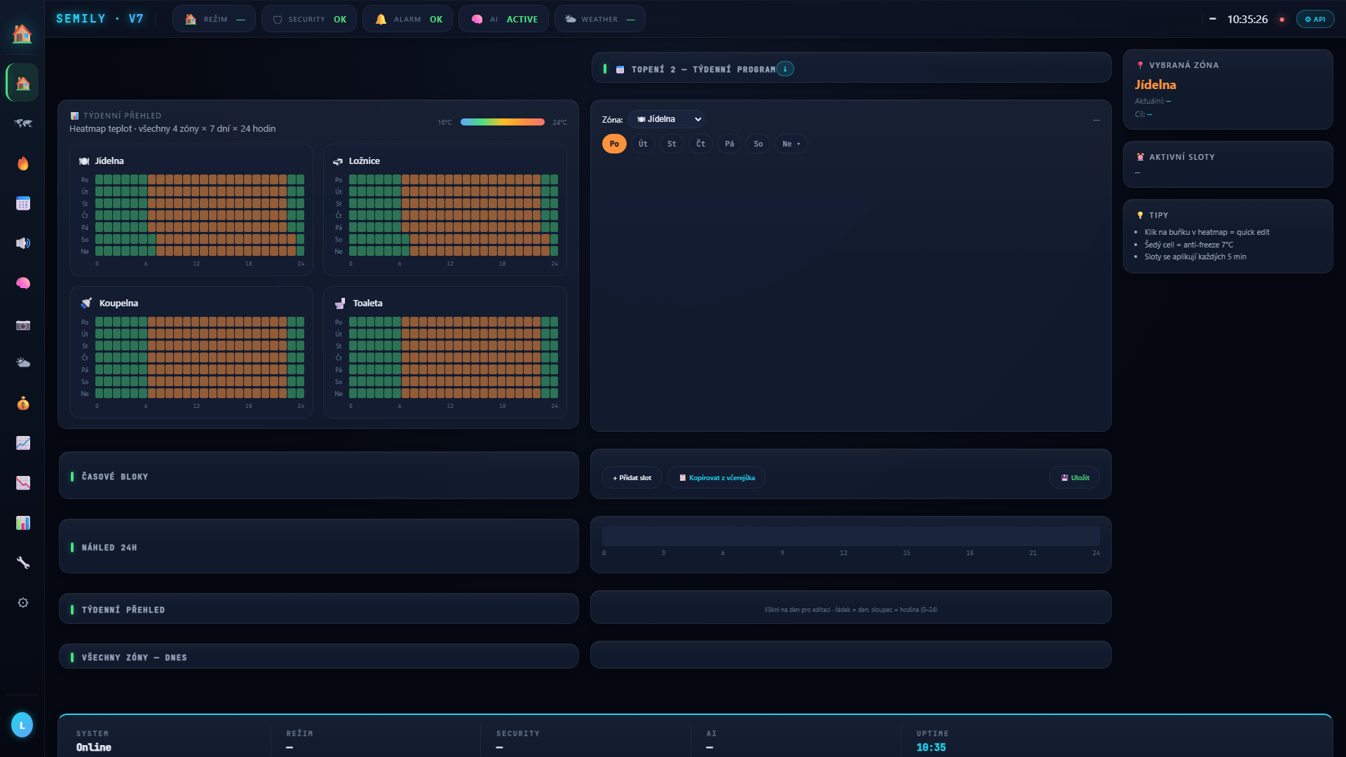1346x757 pixels.
Task: Click the 24h preview timeline bar
Action: pyautogui.click(x=850, y=536)
